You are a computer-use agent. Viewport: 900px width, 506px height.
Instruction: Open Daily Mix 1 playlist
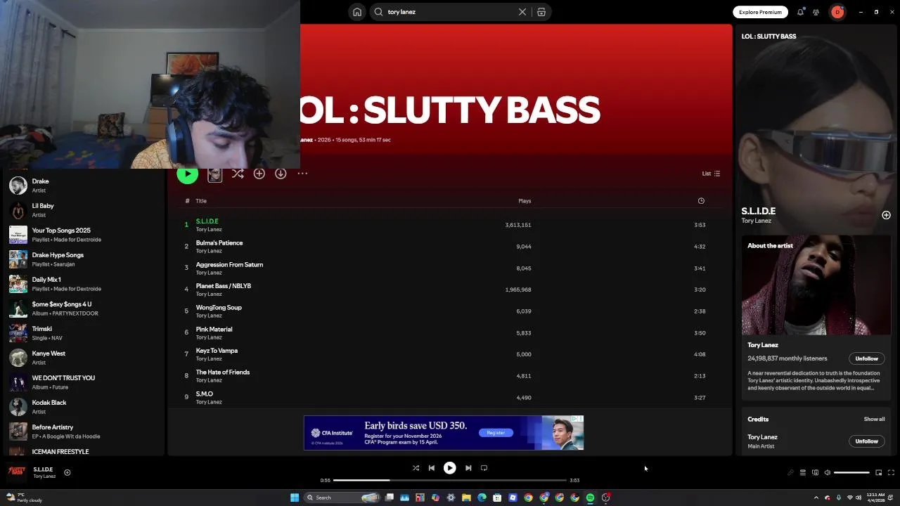point(84,284)
